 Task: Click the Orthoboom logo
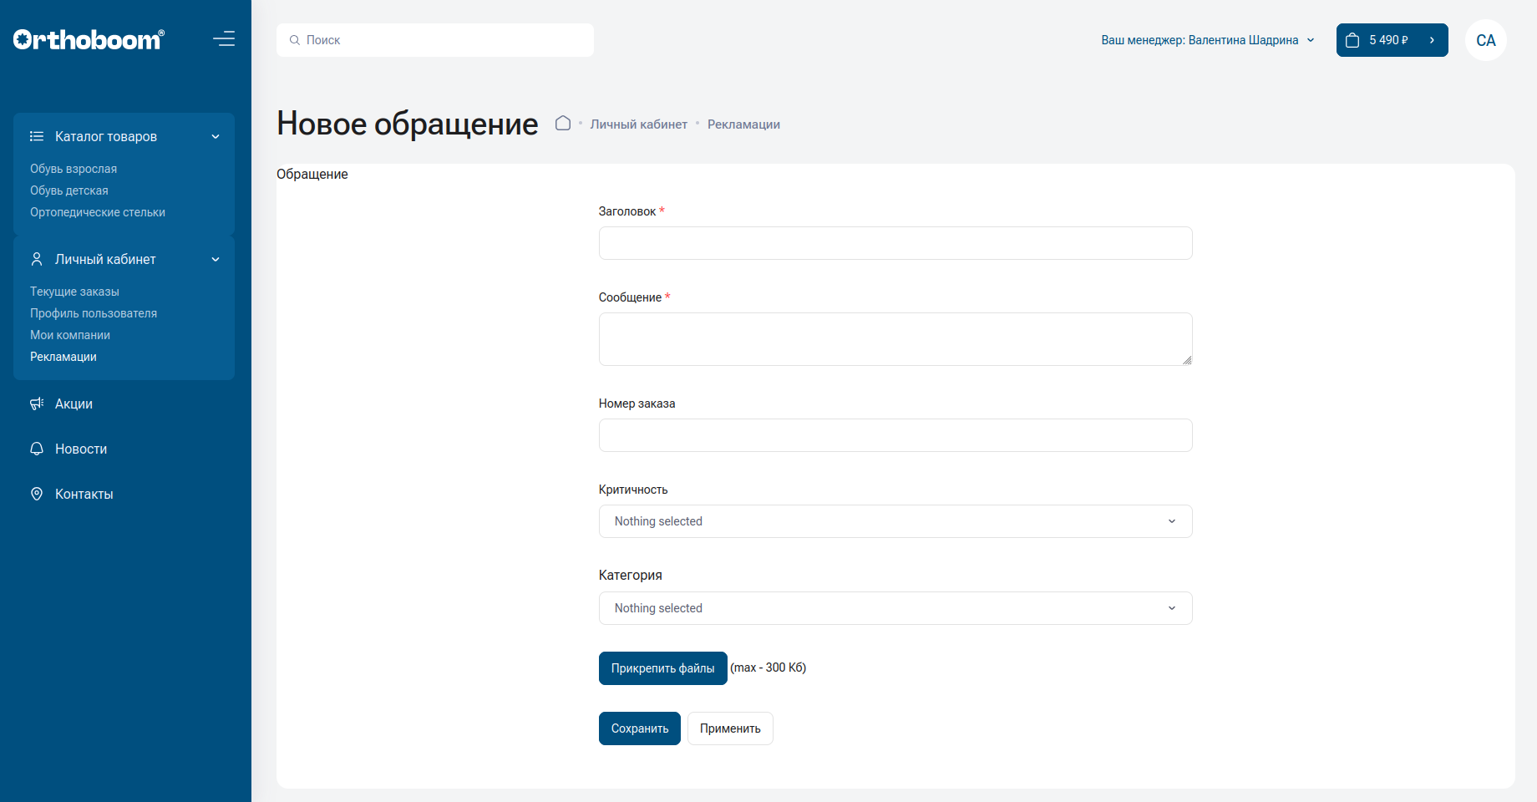tap(87, 38)
